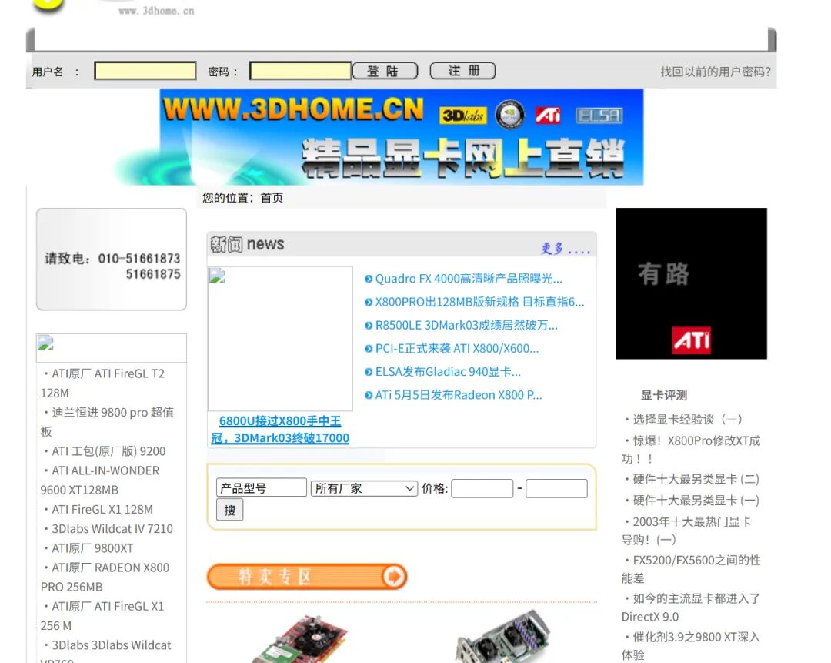This screenshot has height=663, width=831.
Task: Click bullet icon beside ELSA发布Gladiac news
Action: tap(369, 373)
